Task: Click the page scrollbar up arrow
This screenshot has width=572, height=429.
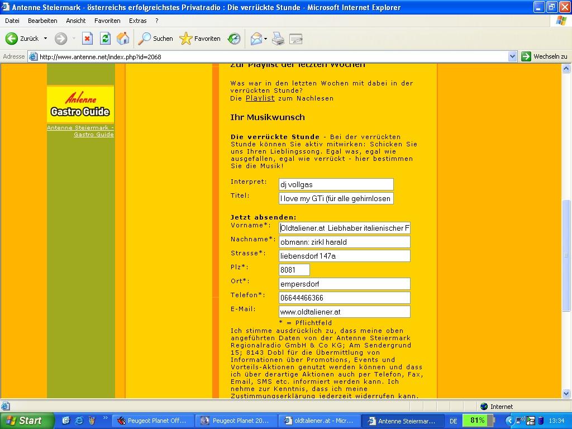Action: [566, 68]
